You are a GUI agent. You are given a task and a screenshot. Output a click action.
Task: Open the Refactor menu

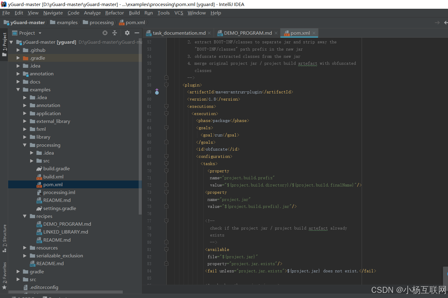tap(114, 13)
